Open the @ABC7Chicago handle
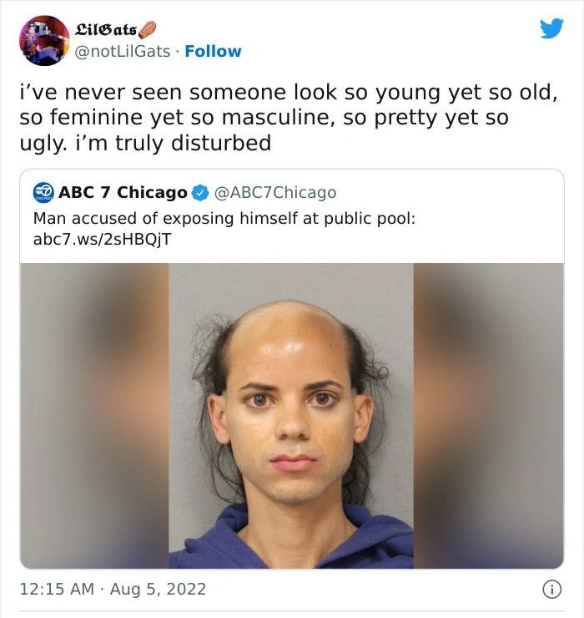The width and height of the screenshot is (584, 618). coord(275,193)
